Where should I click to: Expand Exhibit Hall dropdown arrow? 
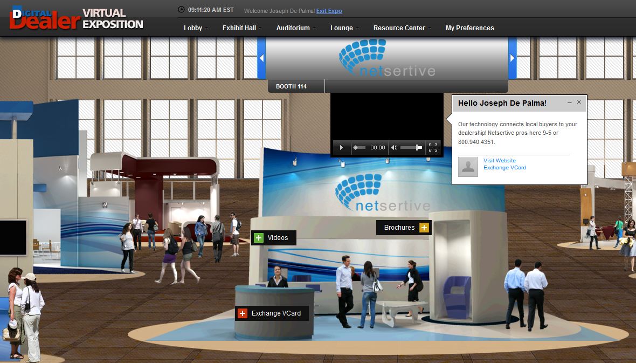260,29
